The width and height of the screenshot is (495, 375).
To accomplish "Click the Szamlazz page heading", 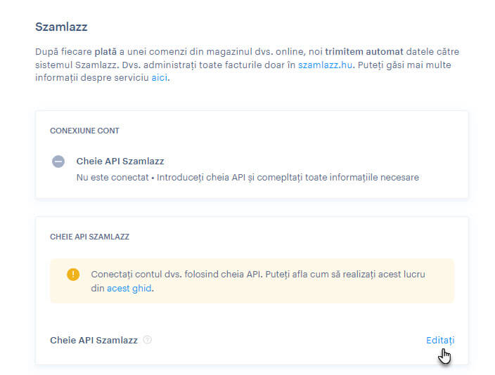I will [61, 27].
